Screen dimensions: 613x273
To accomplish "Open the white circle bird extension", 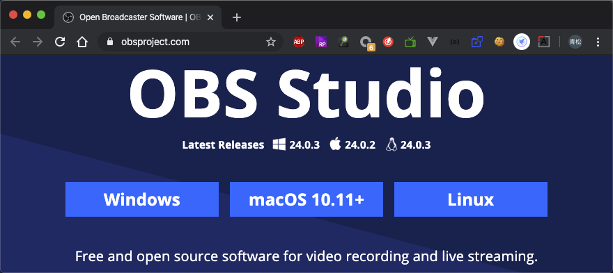I will pyautogui.click(x=522, y=42).
